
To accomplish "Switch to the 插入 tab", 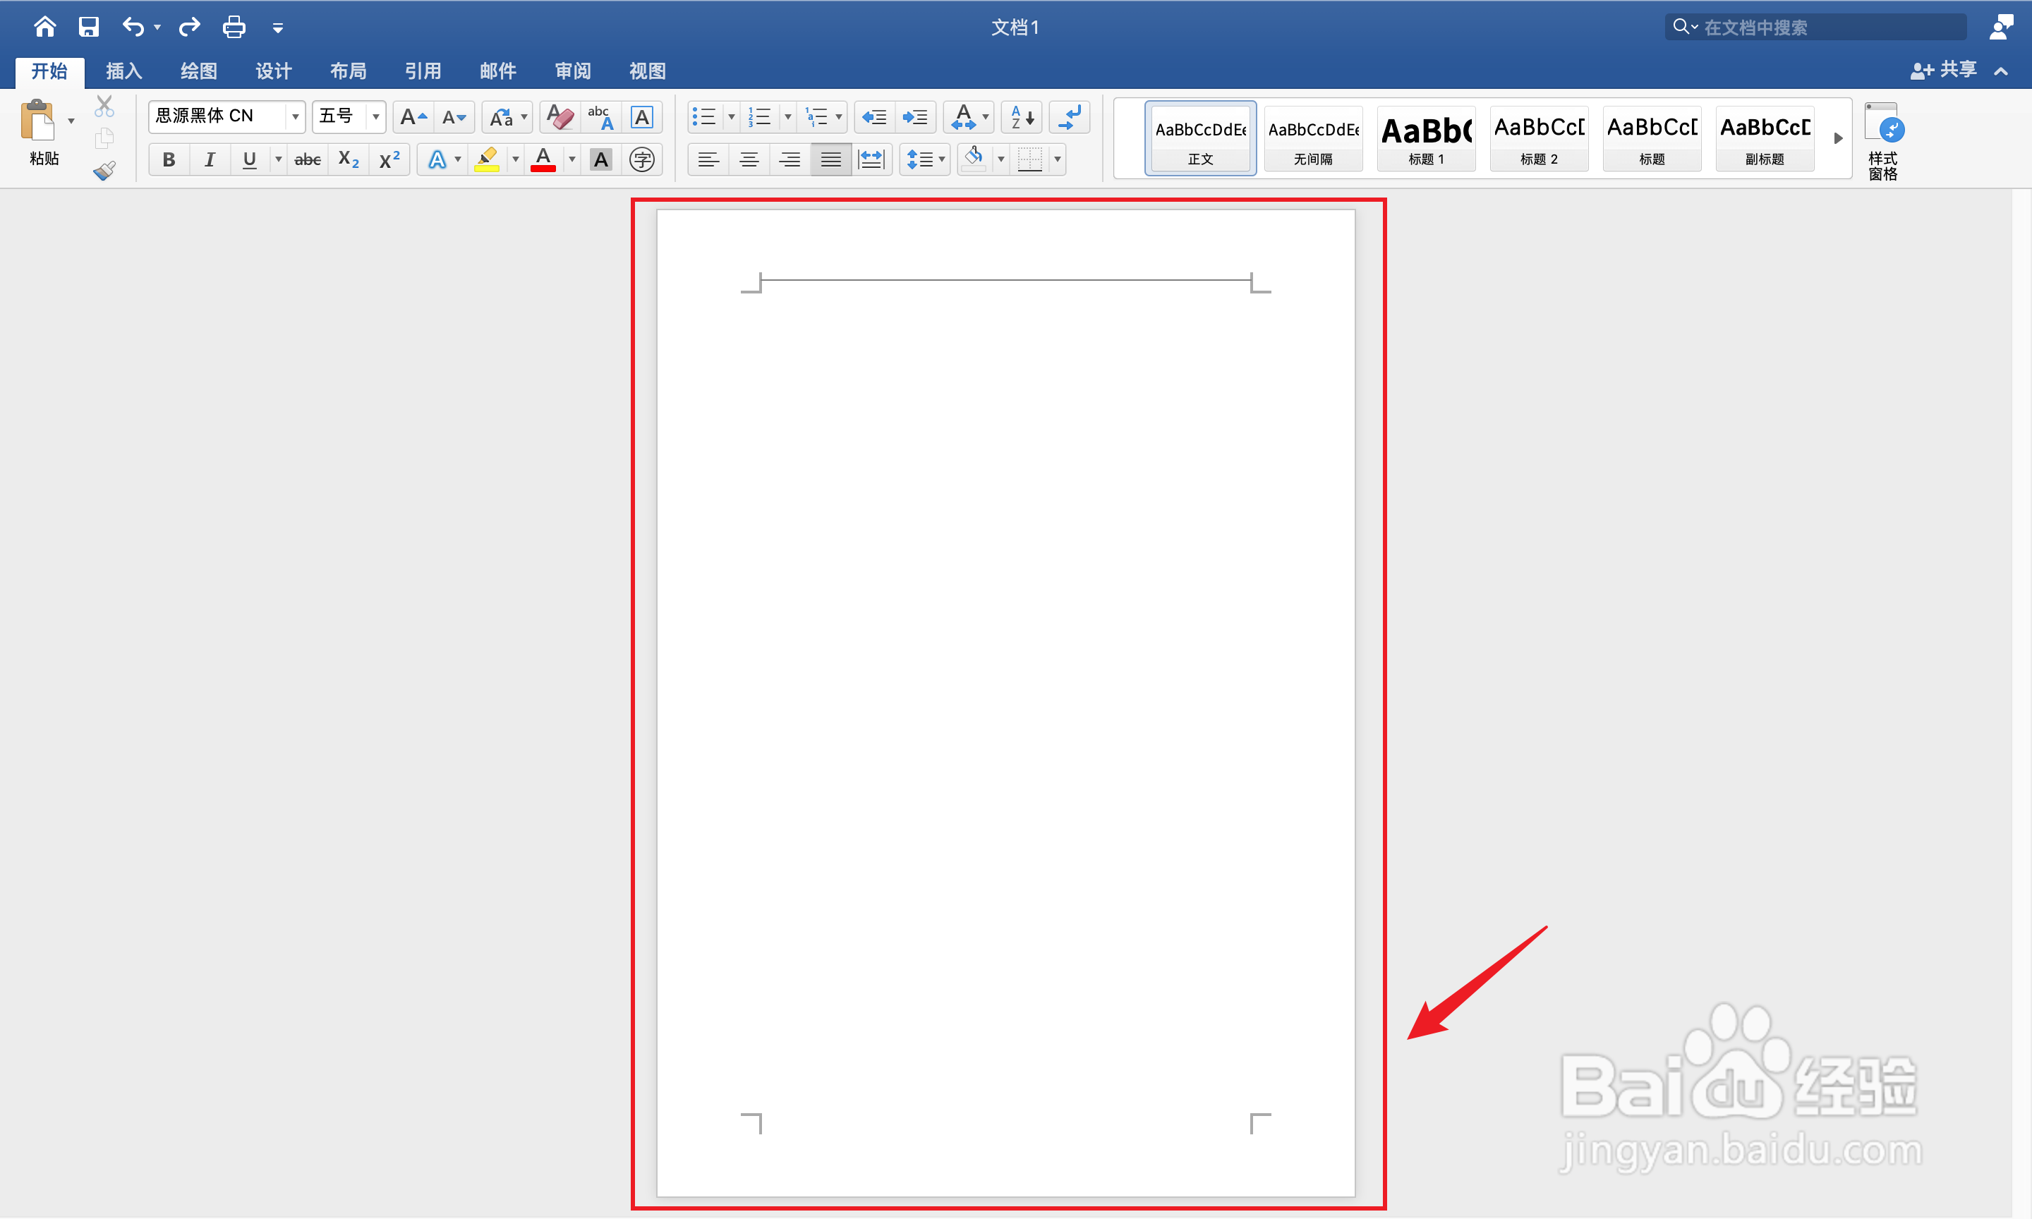I will coord(124,71).
